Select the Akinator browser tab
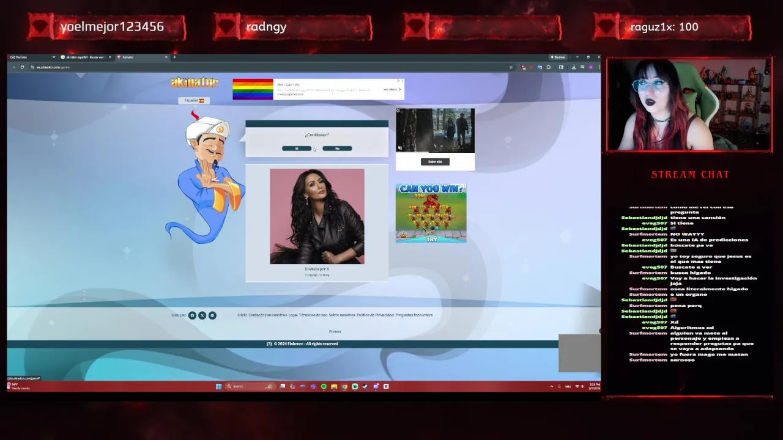Screen dimensions: 783x440 point(142,57)
